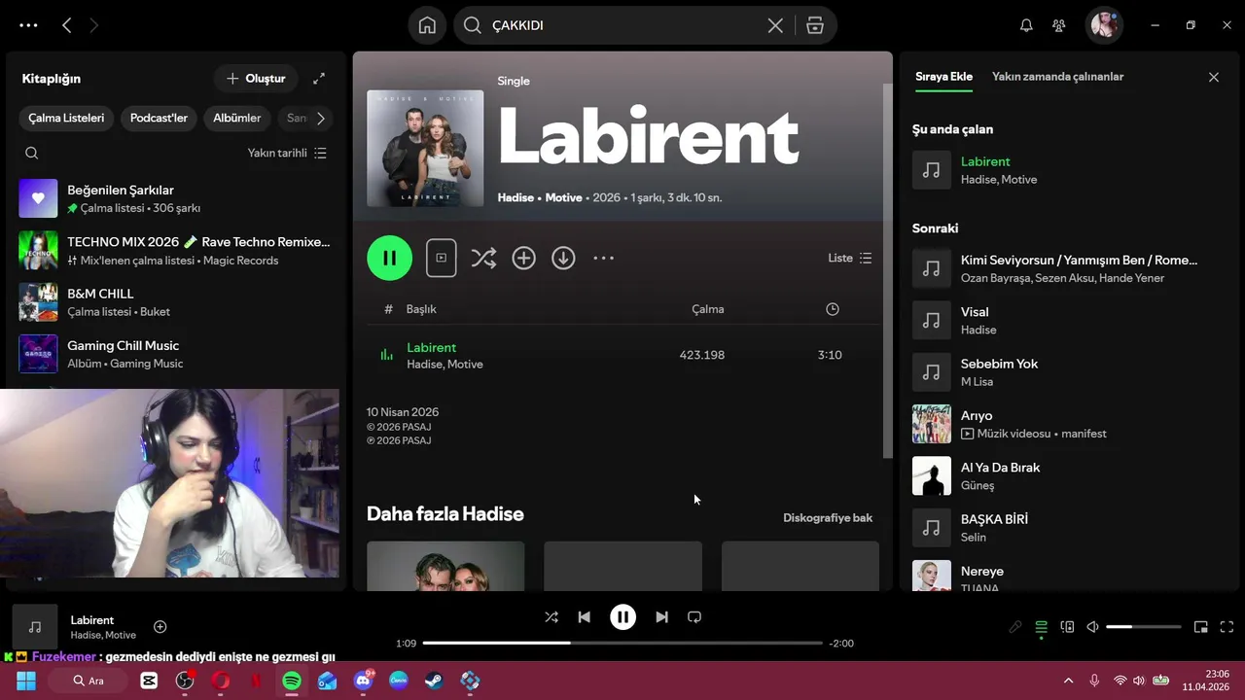Image resolution: width=1245 pixels, height=700 pixels.
Task: Filter library by Albümler
Action: point(237,118)
